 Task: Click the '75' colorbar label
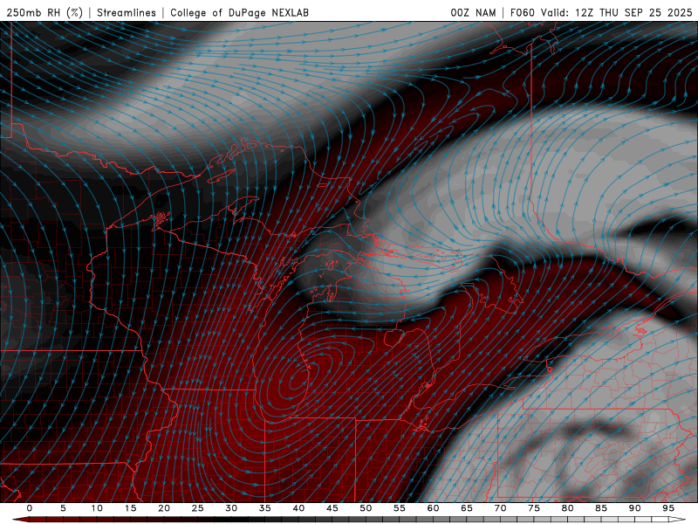(534, 508)
